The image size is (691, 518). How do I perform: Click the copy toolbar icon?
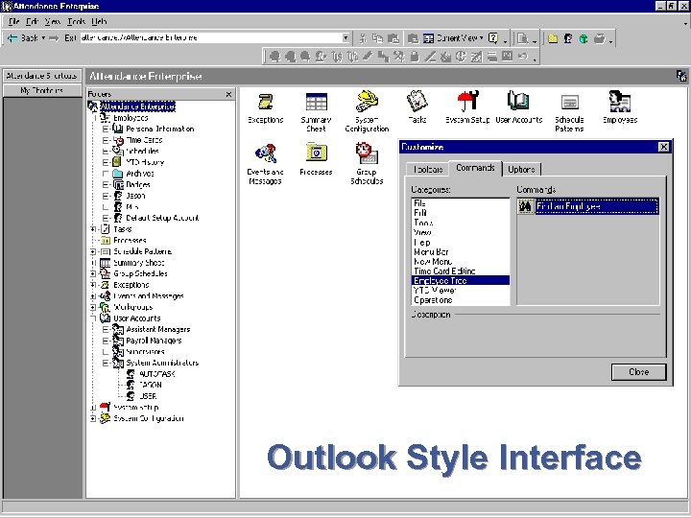[377, 38]
